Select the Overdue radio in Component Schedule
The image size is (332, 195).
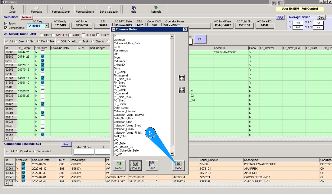coord(17,151)
